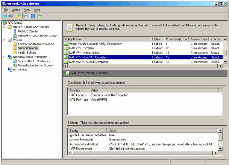Click the policy list horizontal scroll right arrow
229x165 pixels.
(x=220, y=66)
